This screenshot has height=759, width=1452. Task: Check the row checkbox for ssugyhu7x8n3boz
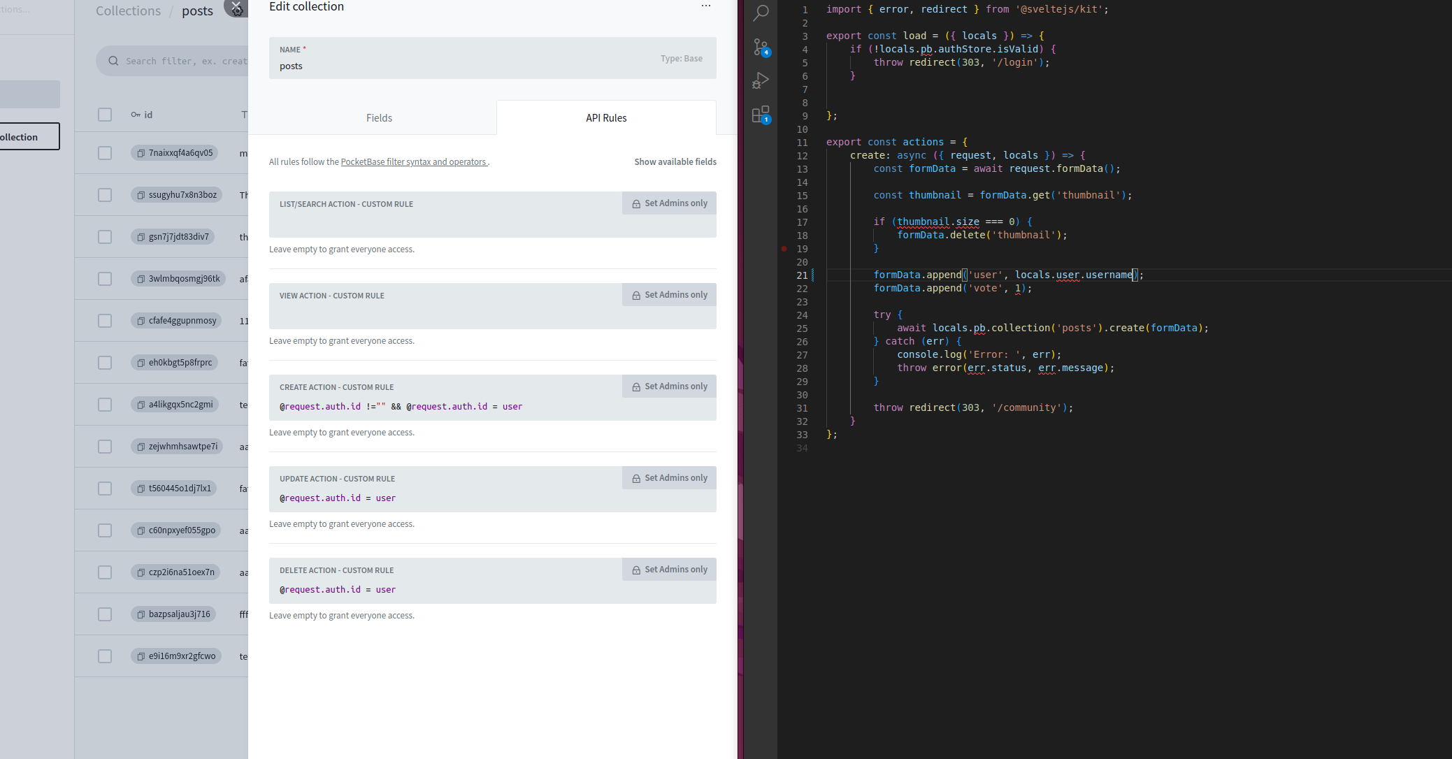(x=105, y=194)
